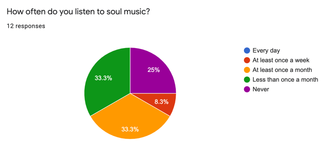Select the Never legend label
330x151 pixels.
[261, 89]
